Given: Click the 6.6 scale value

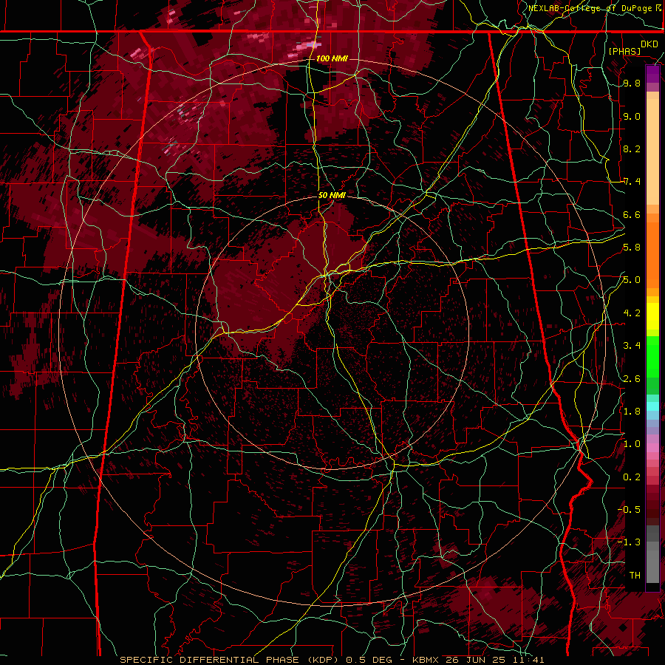Looking at the screenshot, I should coord(632,214).
